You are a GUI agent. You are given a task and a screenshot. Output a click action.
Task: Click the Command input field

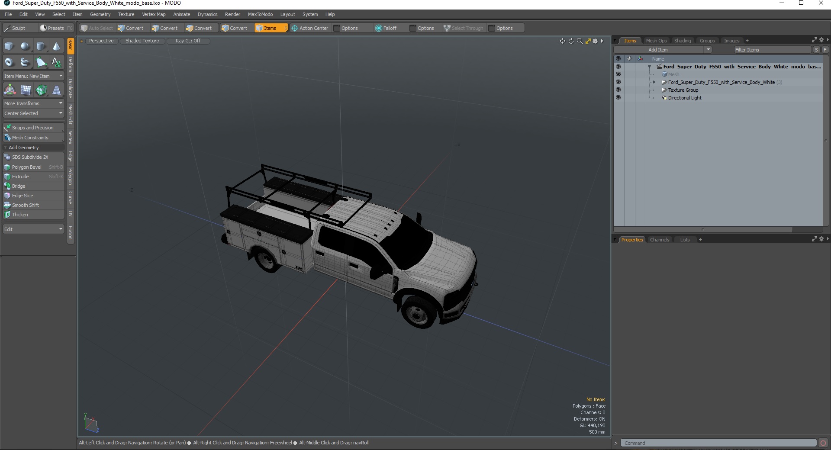click(x=718, y=443)
